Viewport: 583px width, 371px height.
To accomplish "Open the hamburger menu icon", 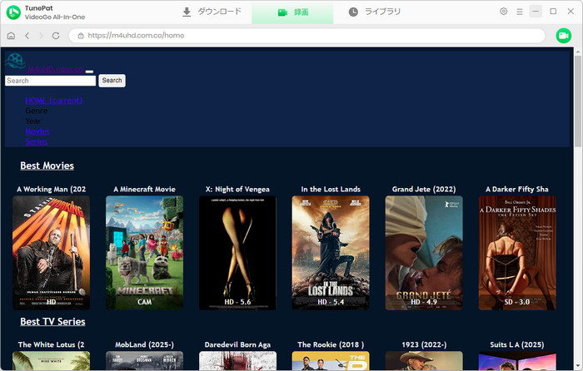I will [x=520, y=12].
